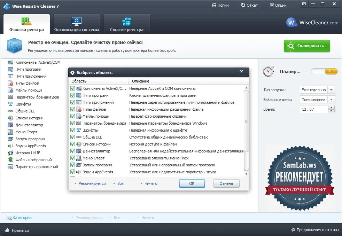342x236 pixels.
Task: Click the История Url IE icon
Action: pyautogui.click(x=10, y=153)
